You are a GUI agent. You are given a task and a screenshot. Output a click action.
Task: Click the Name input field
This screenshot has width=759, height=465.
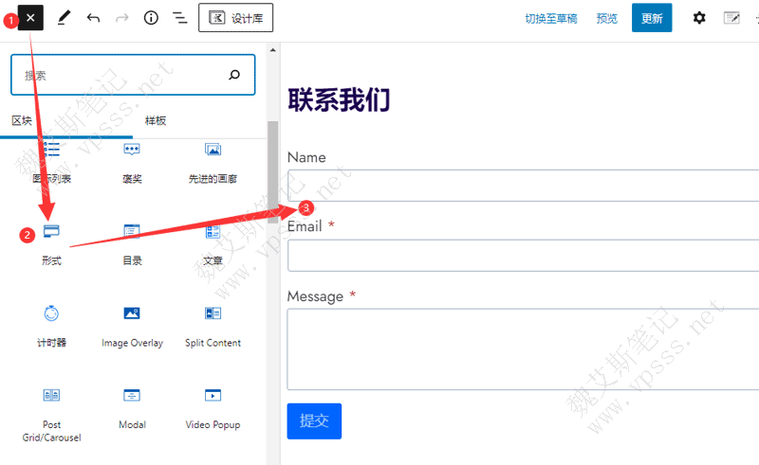coord(524,185)
